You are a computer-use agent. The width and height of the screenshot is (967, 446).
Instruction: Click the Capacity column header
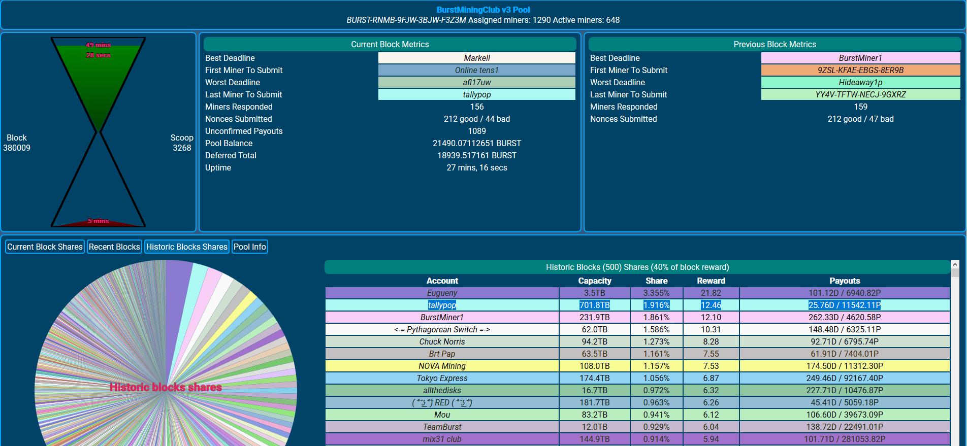pyautogui.click(x=595, y=281)
